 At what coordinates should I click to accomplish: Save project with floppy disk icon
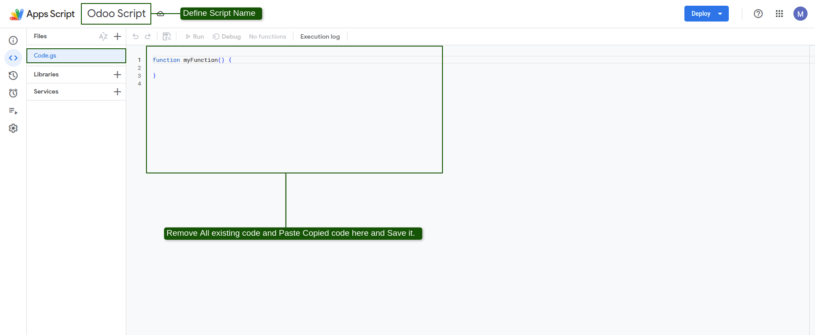pyautogui.click(x=167, y=36)
